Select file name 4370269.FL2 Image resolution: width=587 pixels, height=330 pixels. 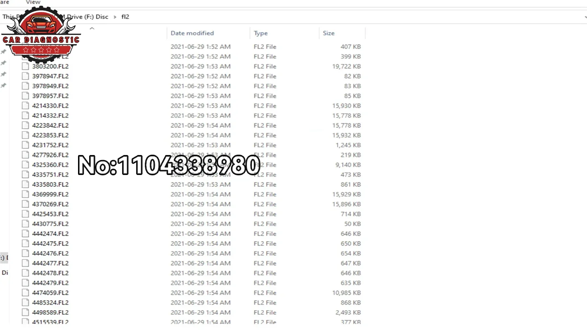click(x=50, y=204)
